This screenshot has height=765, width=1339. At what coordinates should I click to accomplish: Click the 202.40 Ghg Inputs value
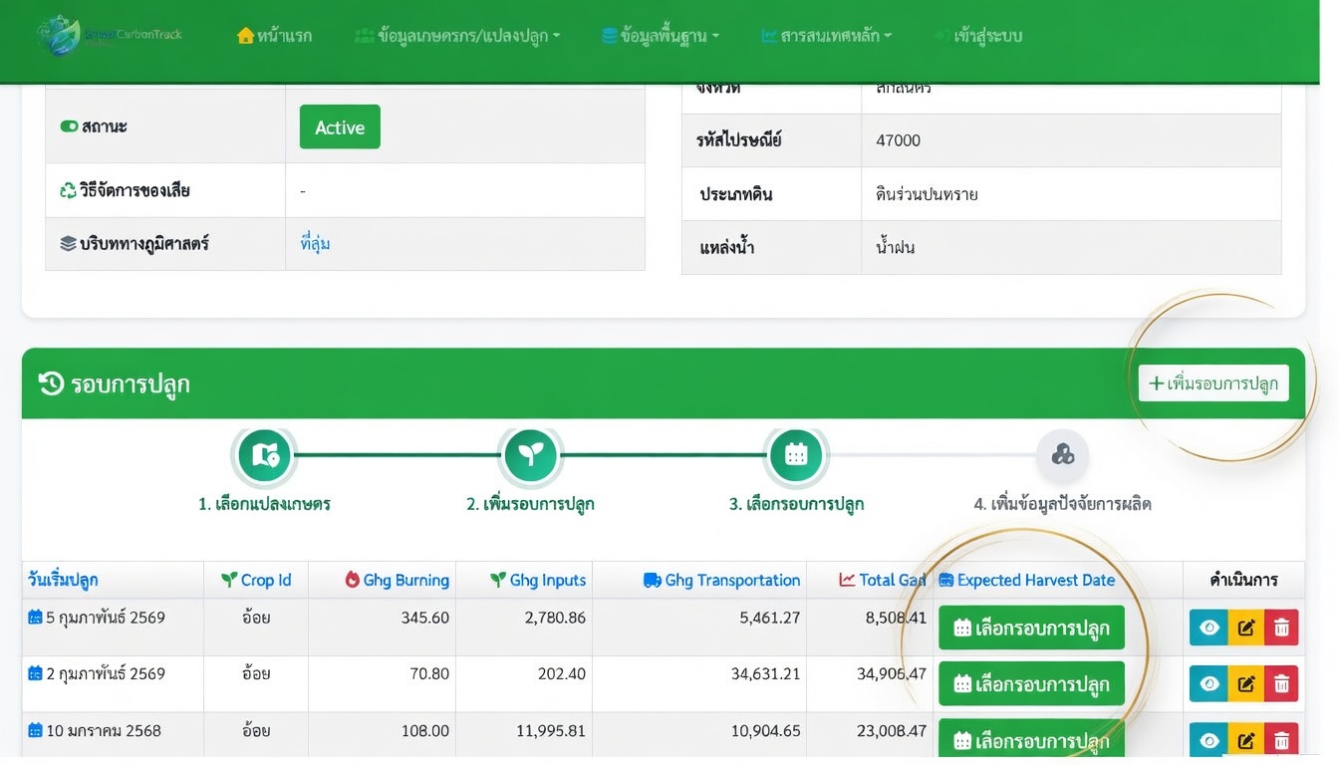pos(562,673)
